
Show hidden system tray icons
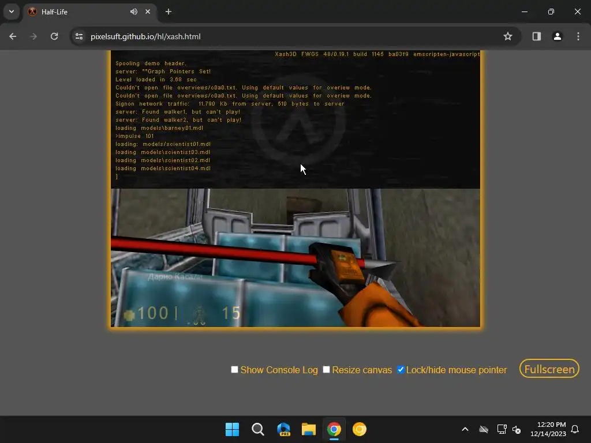point(465,429)
